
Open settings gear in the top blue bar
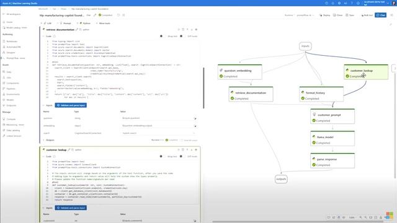point(339,3)
